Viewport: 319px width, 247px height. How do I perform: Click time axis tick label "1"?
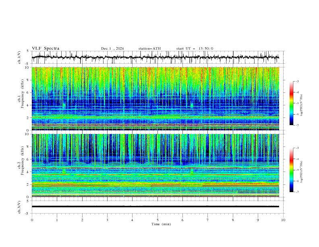coord(57,220)
